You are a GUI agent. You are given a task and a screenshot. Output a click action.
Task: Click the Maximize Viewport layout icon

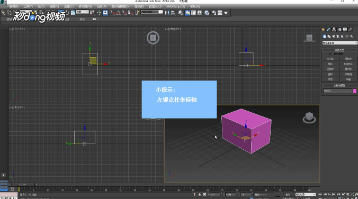[x=4, y=185]
